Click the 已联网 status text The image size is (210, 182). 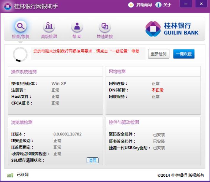23,175
